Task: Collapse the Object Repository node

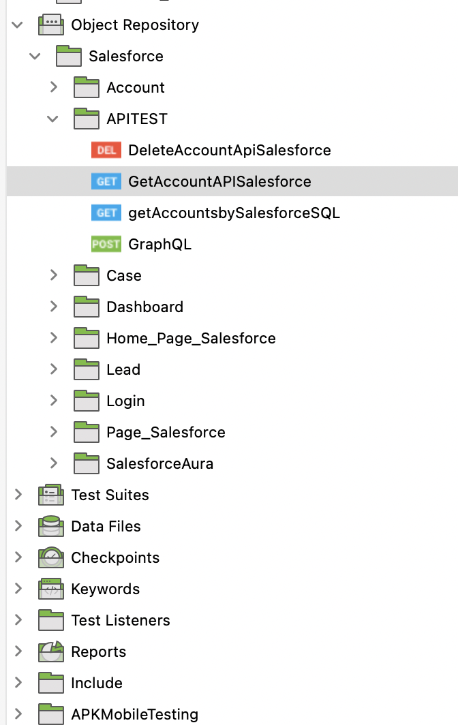Action: 18,25
